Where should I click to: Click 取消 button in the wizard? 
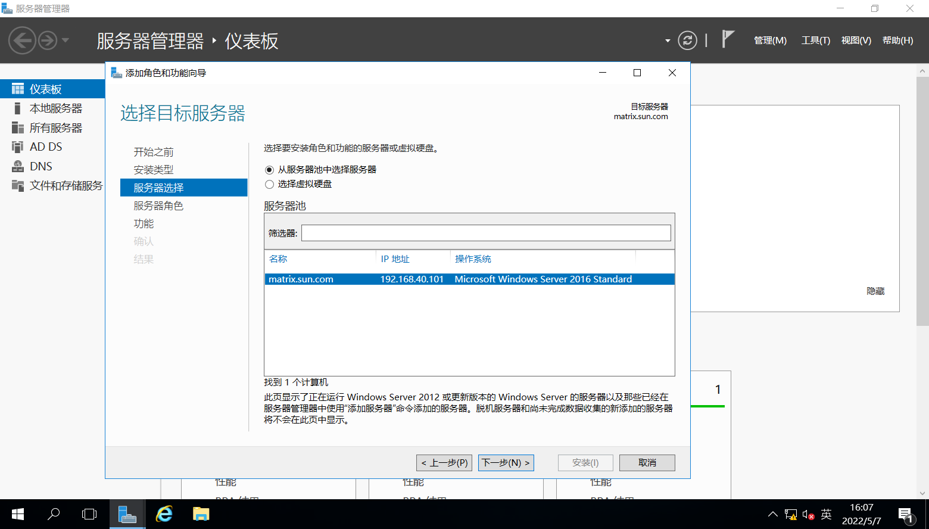click(x=647, y=463)
